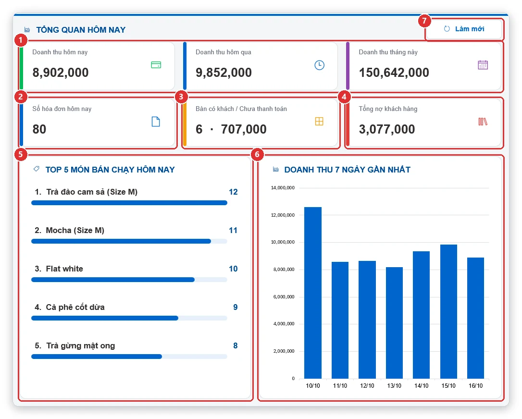Click the red books icon in Tổng nợ khách hàng

point(483,122)
